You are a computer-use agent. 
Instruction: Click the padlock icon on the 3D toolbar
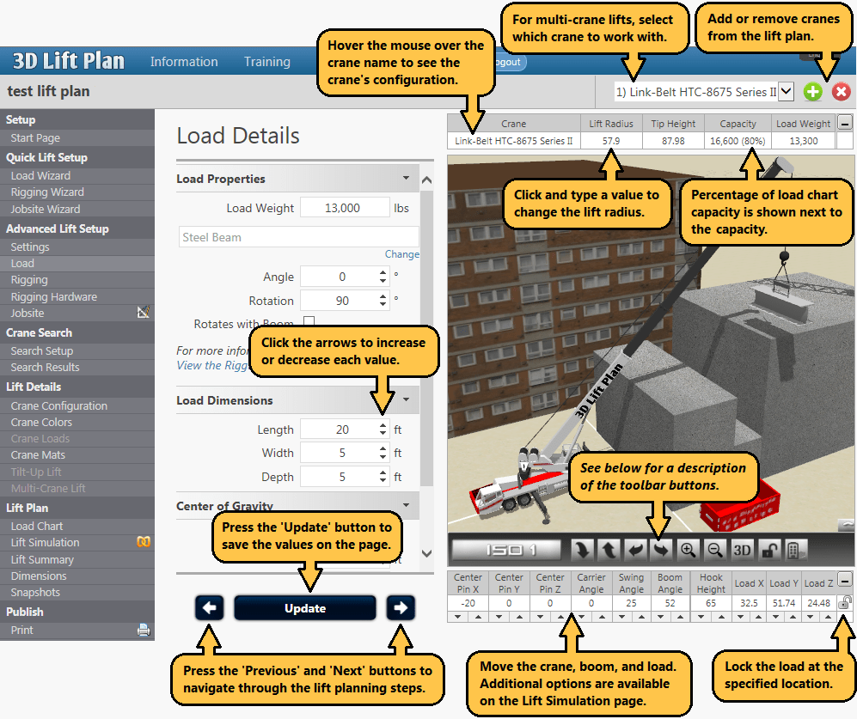(x=771, y=550)
